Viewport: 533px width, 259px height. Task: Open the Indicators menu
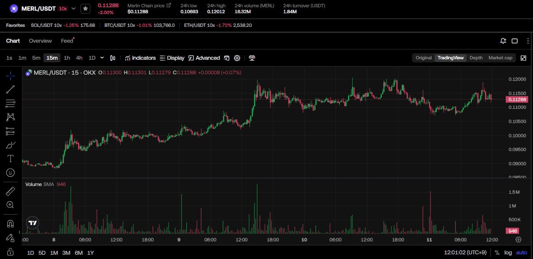click(x=140, y=58)
